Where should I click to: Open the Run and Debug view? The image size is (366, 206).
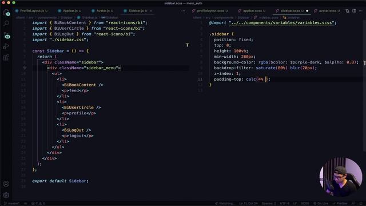[6, 46]
